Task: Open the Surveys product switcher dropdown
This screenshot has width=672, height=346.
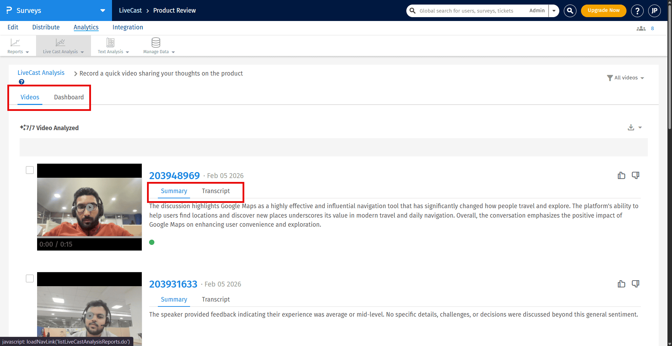Action: tap(103, 10)
